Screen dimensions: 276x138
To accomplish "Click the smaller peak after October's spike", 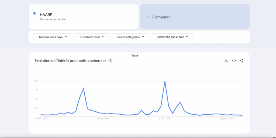I will click(180, 102).
